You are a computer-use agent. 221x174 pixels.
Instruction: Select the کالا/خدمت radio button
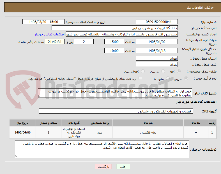[x=143, y=71]
